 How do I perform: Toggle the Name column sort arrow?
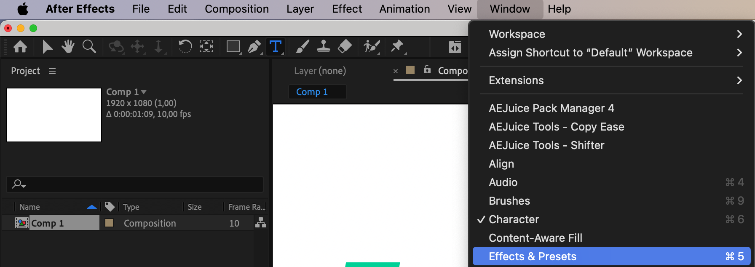pyautogui.click(x=92, y=207)
